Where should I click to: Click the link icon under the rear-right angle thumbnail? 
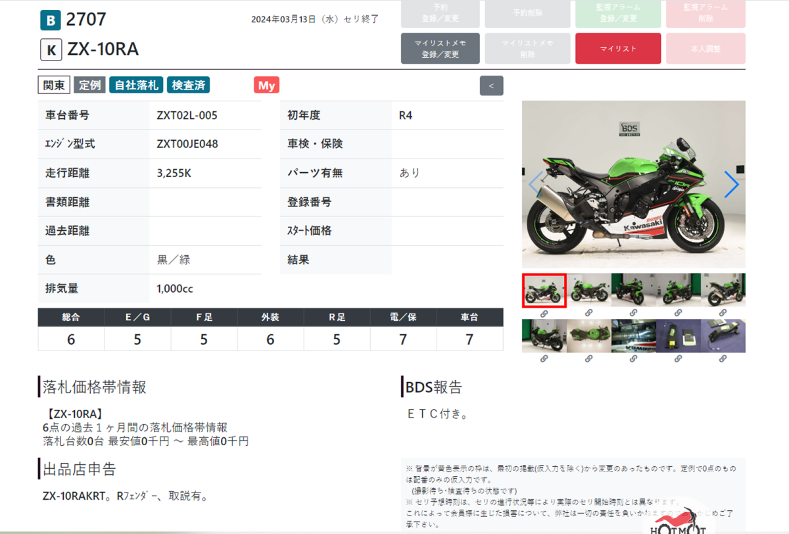pyautogui.click(x=723, y=313)
